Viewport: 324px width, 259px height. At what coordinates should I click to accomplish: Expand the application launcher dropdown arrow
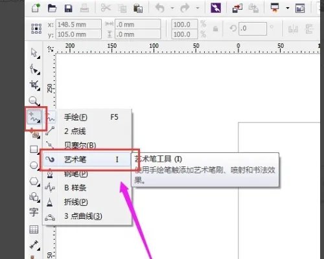[288, 8]
